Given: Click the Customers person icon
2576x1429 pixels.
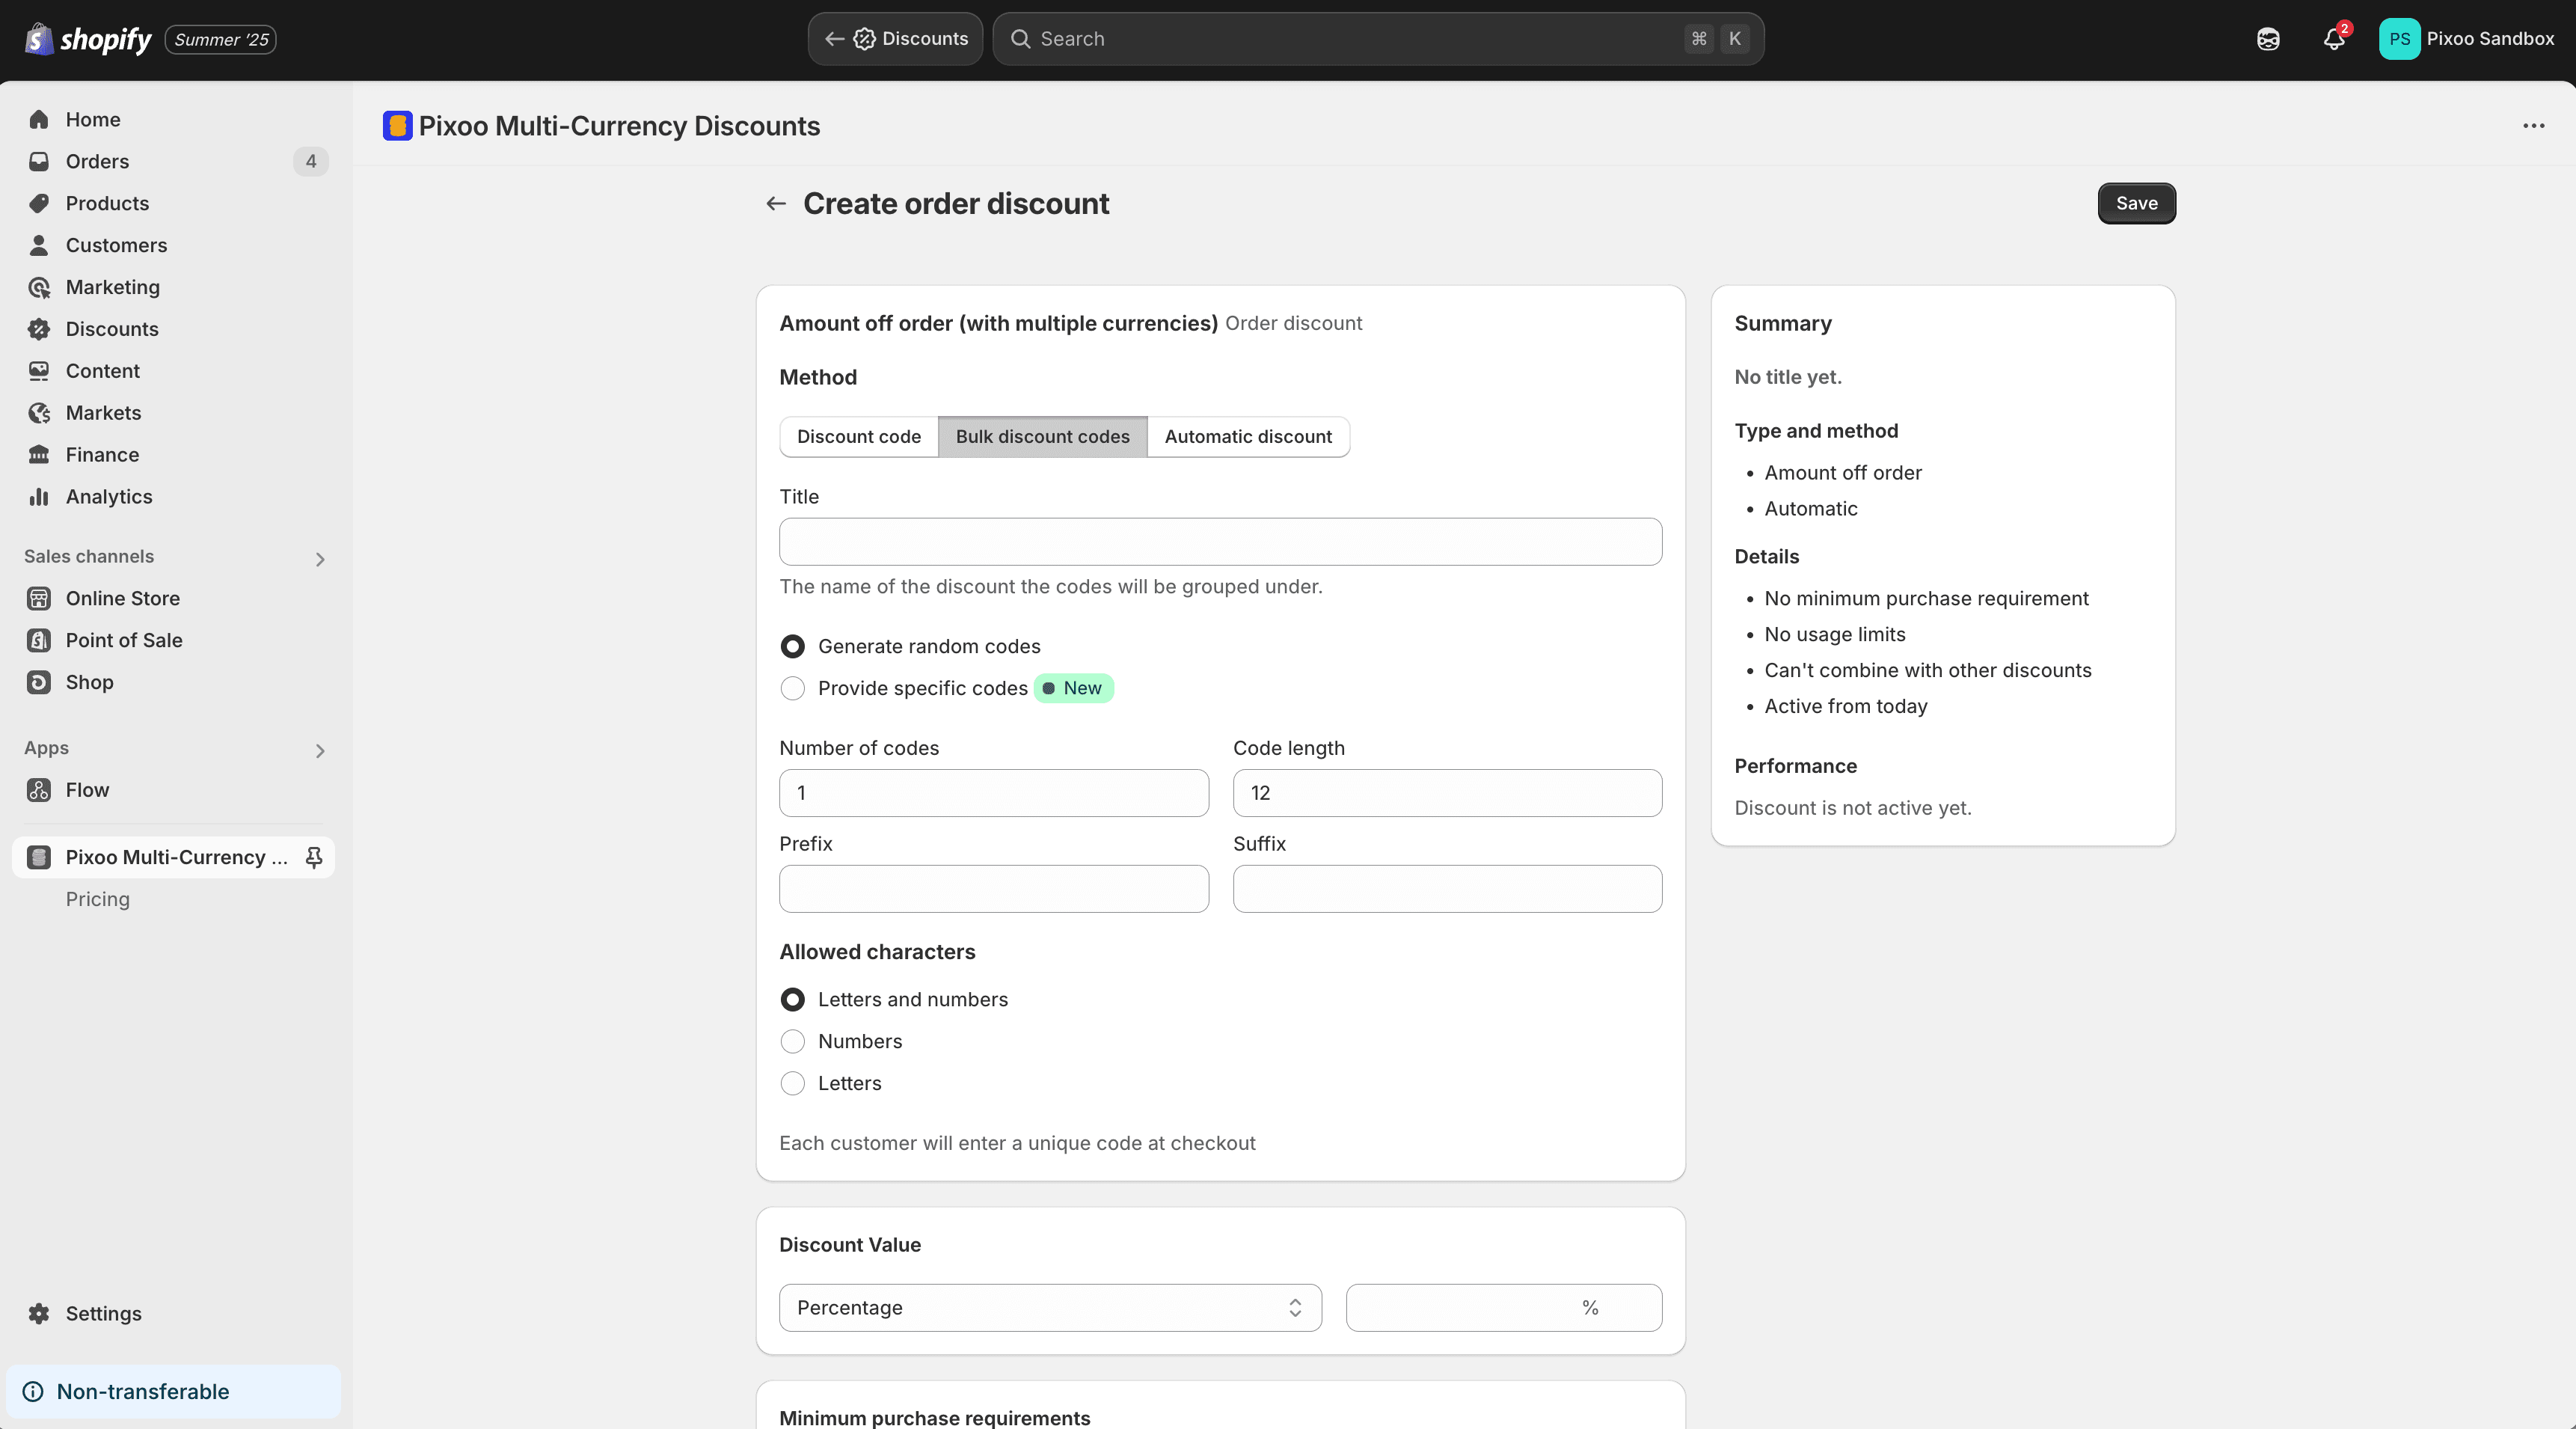Looking at the screenshot, I should [x=39, y=246].
